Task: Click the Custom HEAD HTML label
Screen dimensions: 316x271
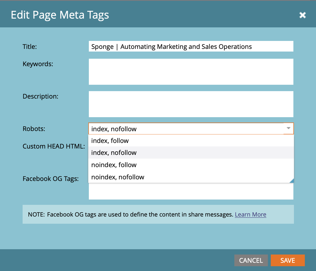Action: point(53,146)
